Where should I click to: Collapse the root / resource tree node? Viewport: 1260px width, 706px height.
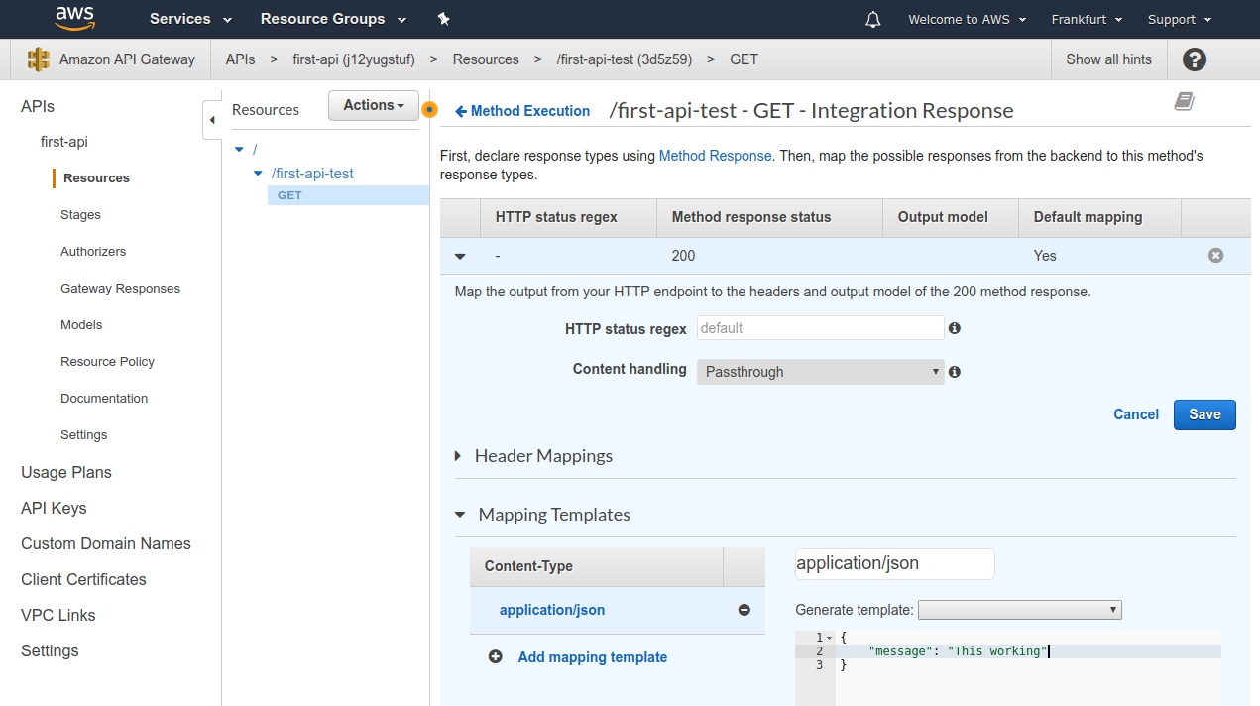[239, 149]
